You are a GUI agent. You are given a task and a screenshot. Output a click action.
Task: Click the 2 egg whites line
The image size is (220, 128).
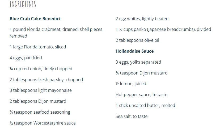[x=142, y=19]
